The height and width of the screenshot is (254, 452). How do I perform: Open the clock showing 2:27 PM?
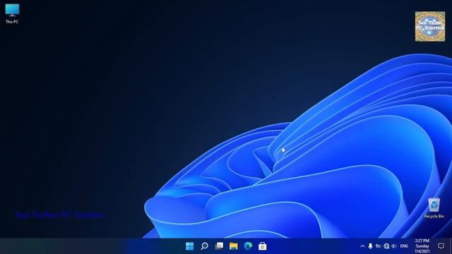422,246
